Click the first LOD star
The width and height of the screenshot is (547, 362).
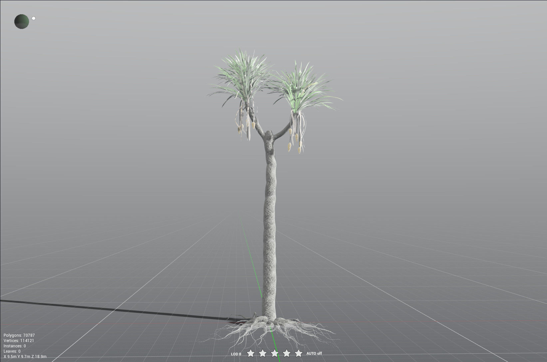pos(251,353)
